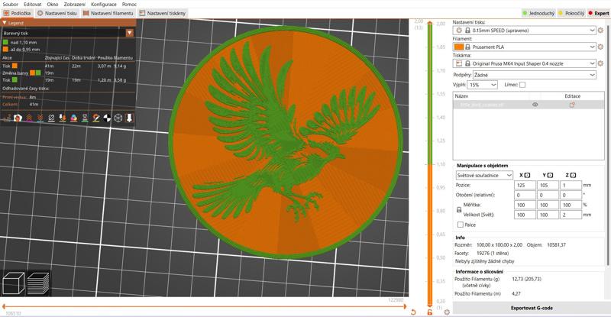
Task: Open print settings preset dropdown 0.15mm SPEED
Action: pos(524,30)
